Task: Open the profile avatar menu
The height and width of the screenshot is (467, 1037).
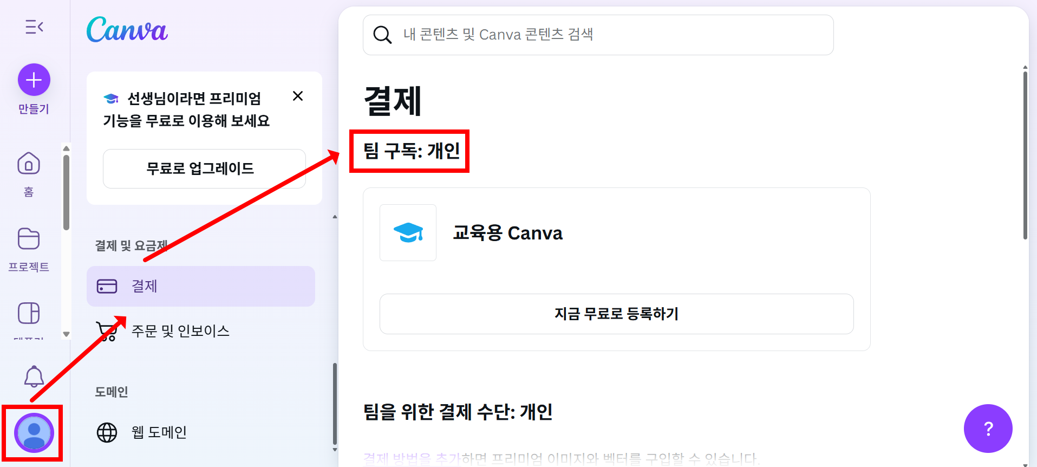Action: pos(34,433)
